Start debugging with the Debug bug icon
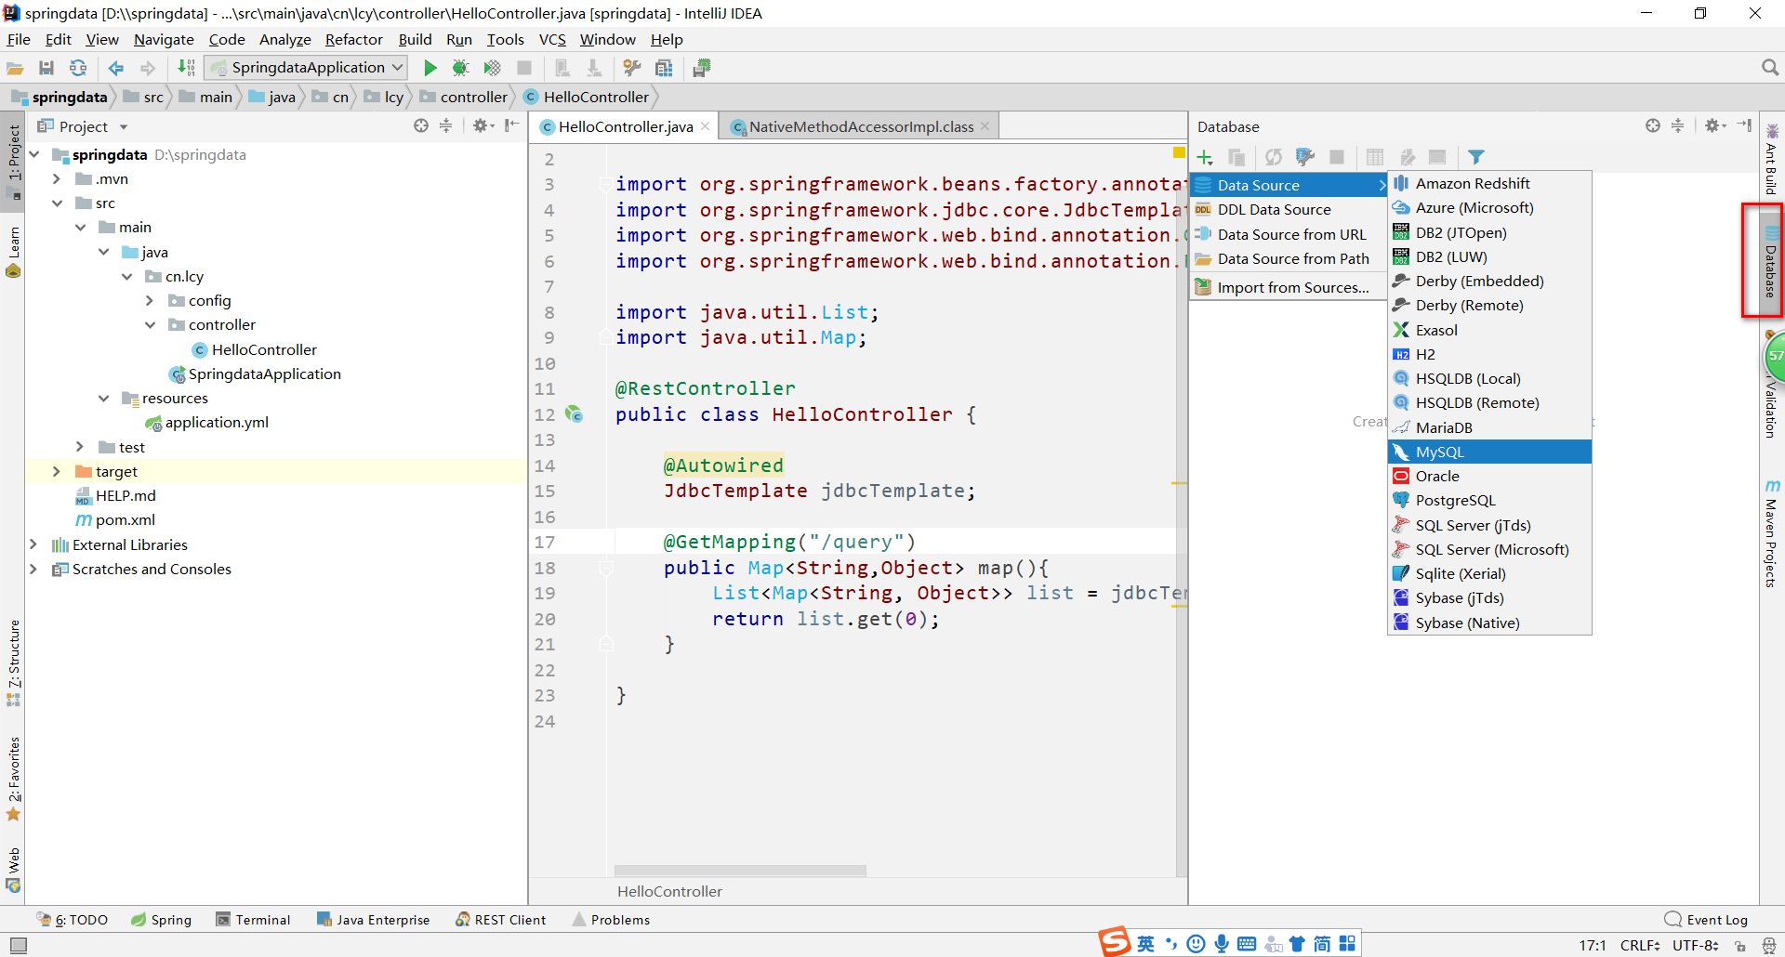This screenshot has height=957, width=1785. (x=460, y=68)
